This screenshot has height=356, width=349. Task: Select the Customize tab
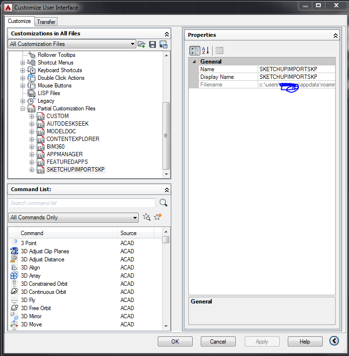click(19, 21)
